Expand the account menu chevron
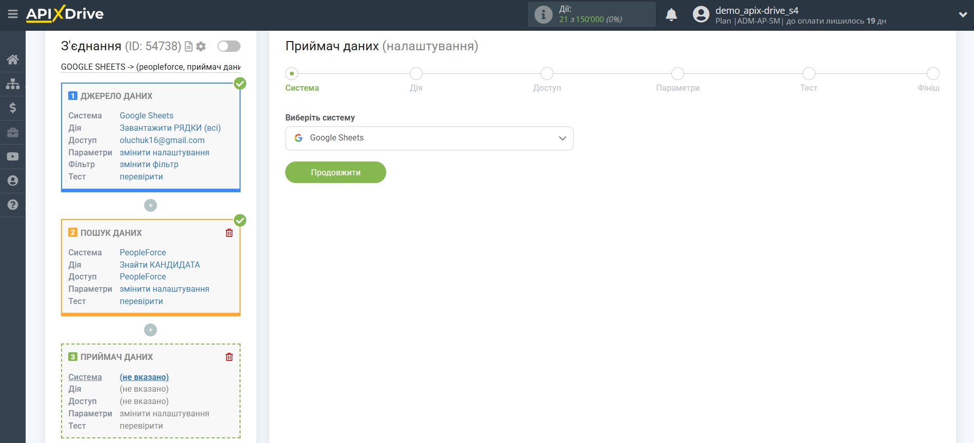This screenshot has height=443, width=974. pyautogui.click(x=963, y=15)
